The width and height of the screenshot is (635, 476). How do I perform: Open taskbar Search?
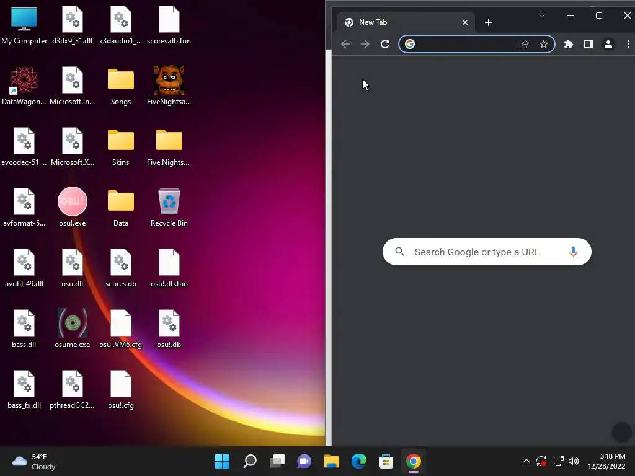point(250,461)
